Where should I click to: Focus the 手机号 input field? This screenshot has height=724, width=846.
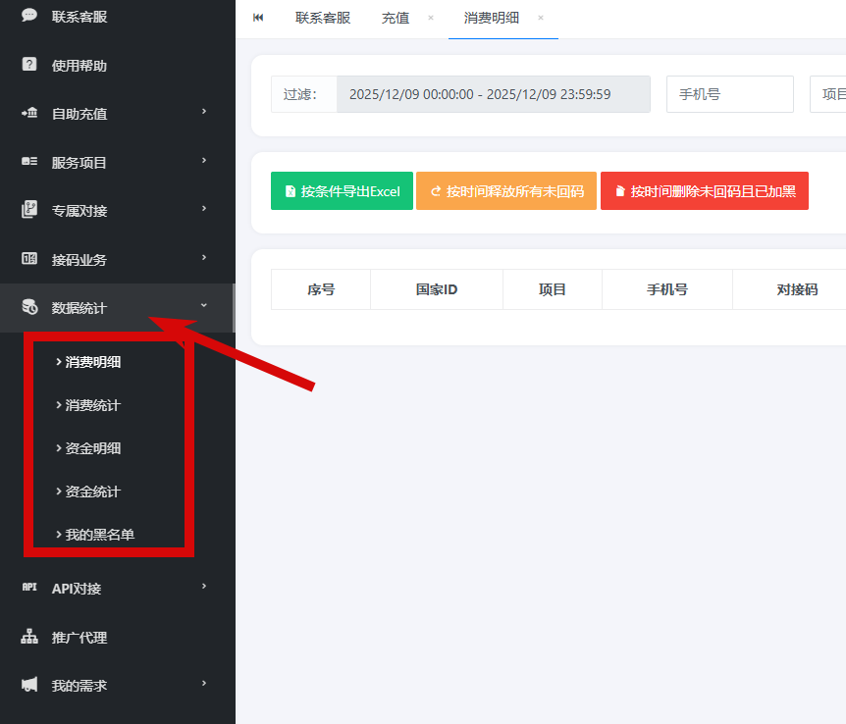coord(730,94)
